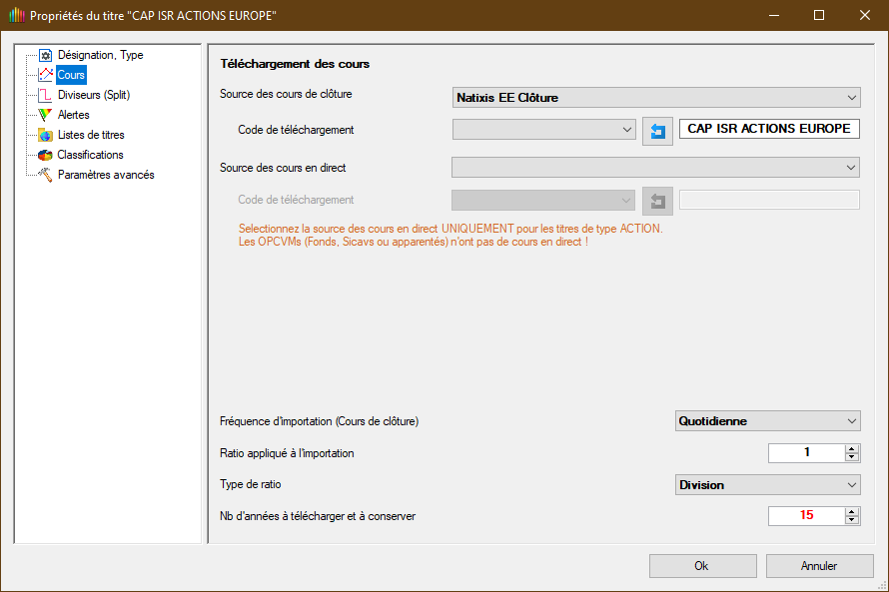
Task: Click the Alertes icon in sidebar
Action: click(x=45, y=115)
